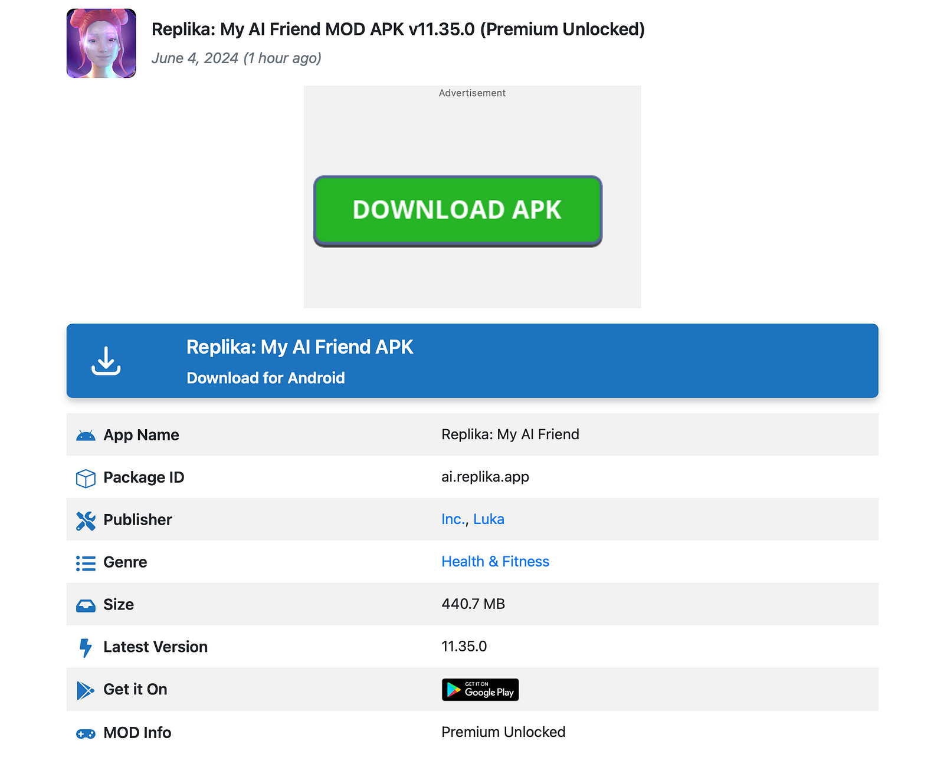Click the MOD Info row label
The height and width of the screenshot is (761, 944).
(137, 733)
